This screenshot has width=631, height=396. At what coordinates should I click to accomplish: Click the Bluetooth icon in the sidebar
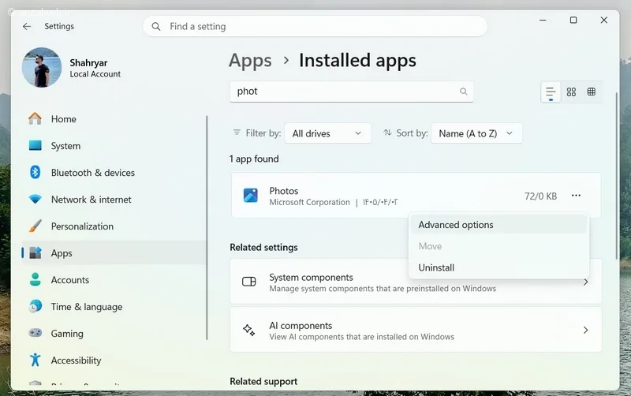coord(35,172)
